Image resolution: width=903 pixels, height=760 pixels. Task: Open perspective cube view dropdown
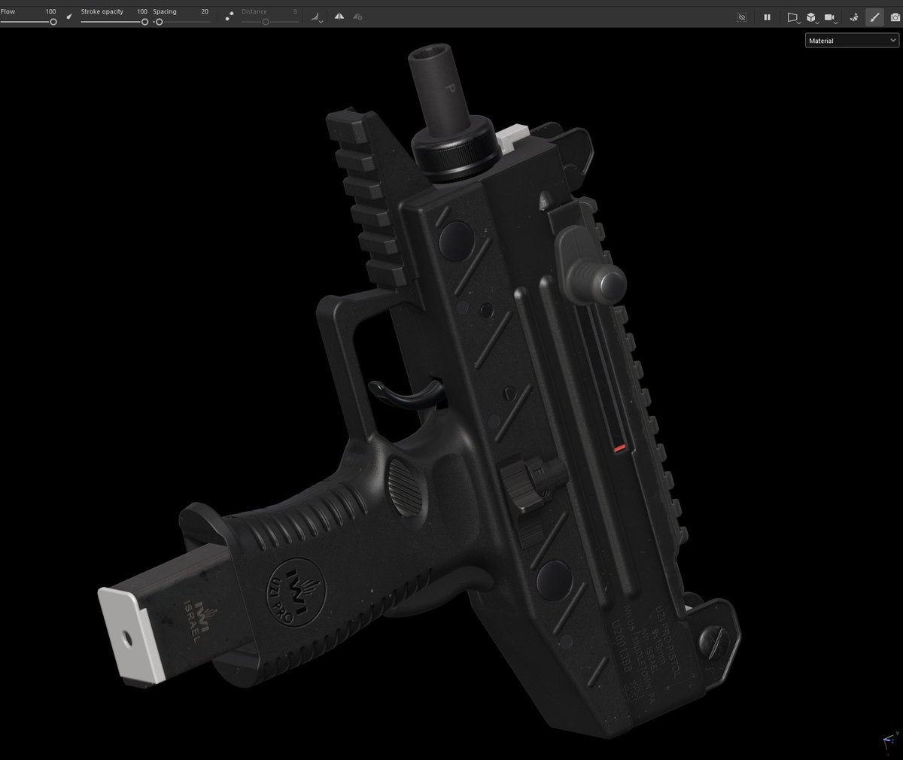tap(812, 17)
